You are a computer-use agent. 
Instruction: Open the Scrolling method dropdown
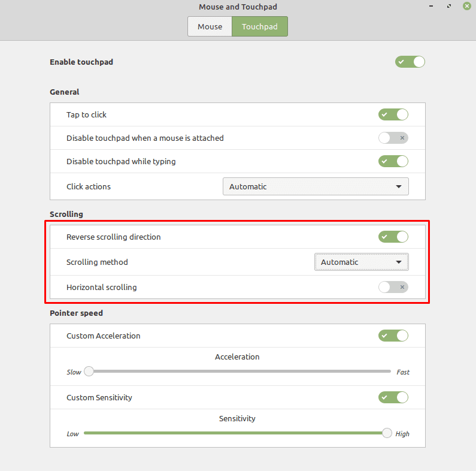point(362,262)
